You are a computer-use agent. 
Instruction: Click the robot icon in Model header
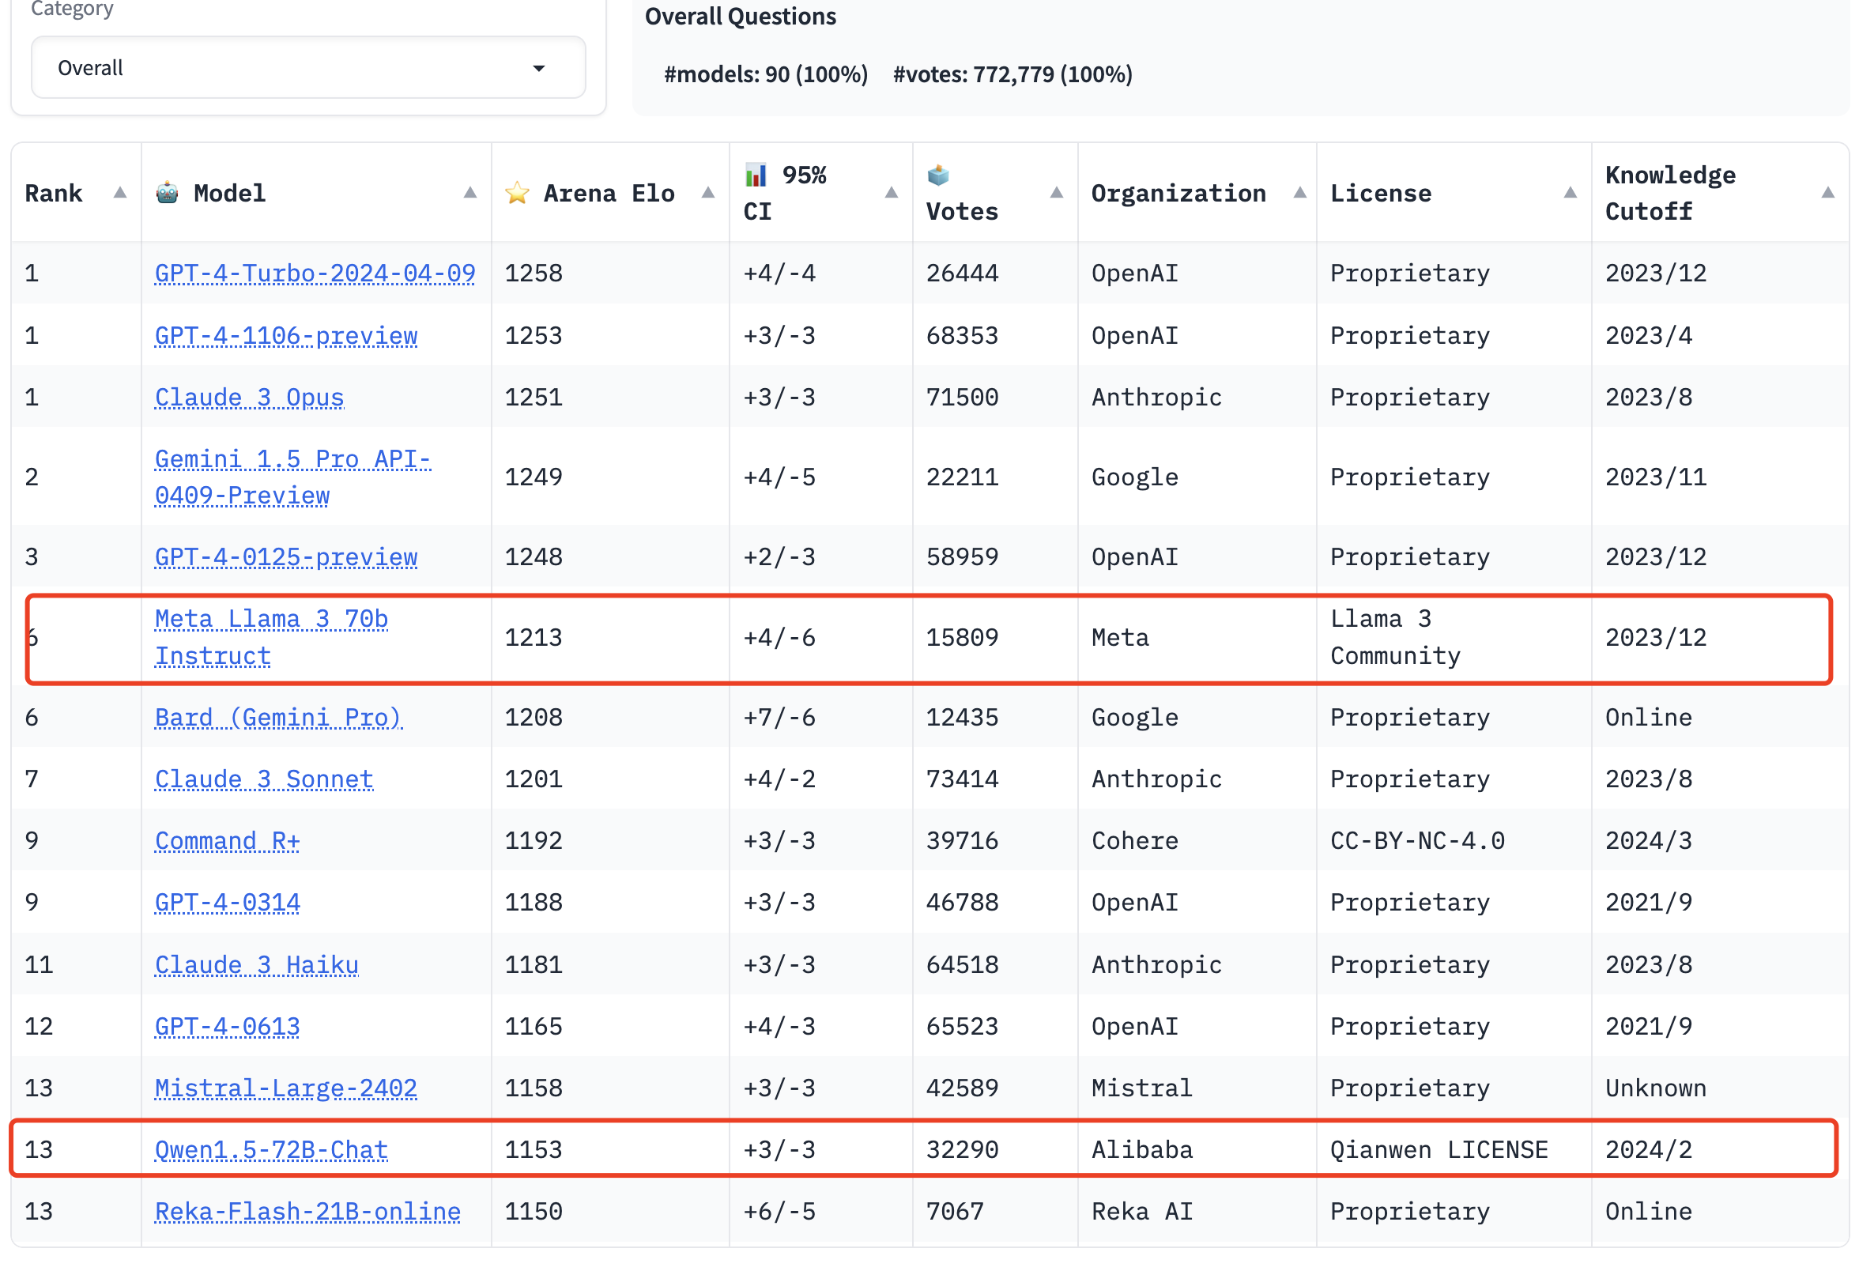click(x=168, y=193)
